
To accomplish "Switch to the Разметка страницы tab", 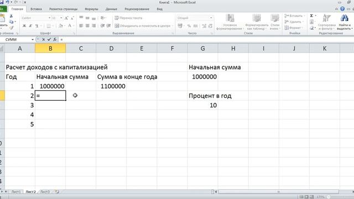I will point(64,9).
